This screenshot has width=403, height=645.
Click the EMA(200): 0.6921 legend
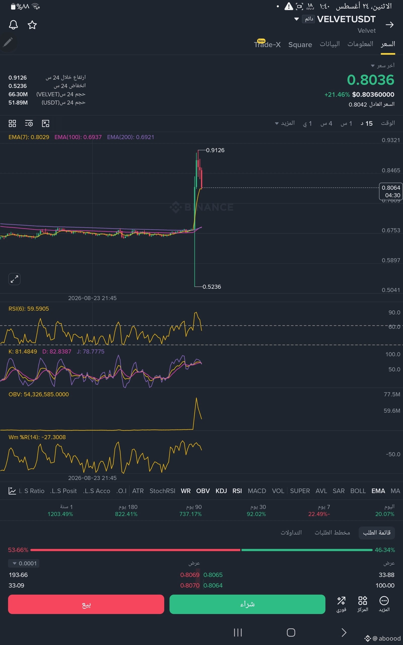pyautogui.click(x=131, y=137)
